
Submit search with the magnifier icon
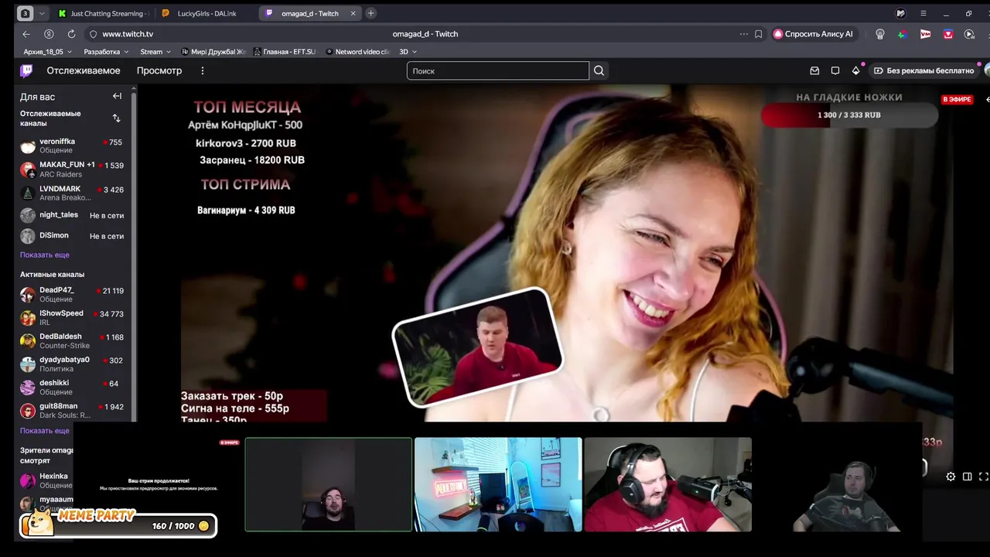pyautogui.click(x=599, y=70)
